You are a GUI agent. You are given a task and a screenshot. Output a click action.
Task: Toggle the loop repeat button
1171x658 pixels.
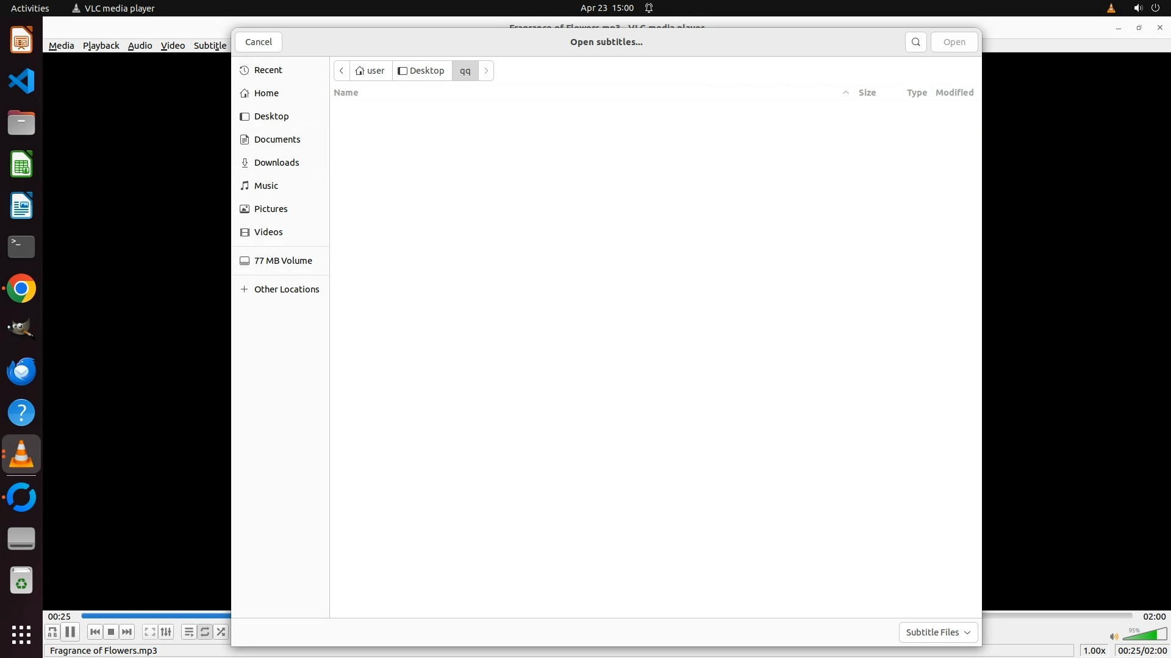205,632
